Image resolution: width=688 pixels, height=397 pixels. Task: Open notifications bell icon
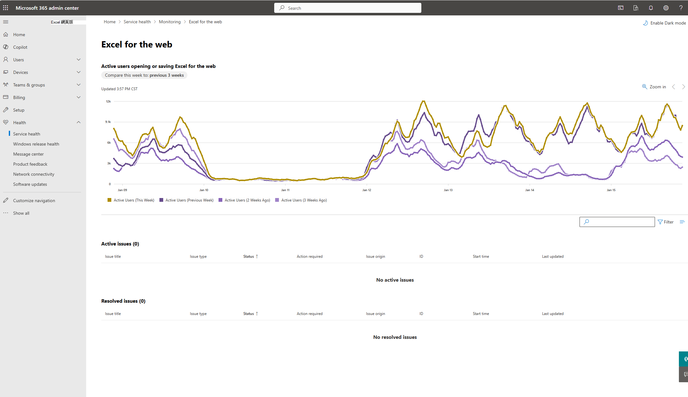click(651, 8)
